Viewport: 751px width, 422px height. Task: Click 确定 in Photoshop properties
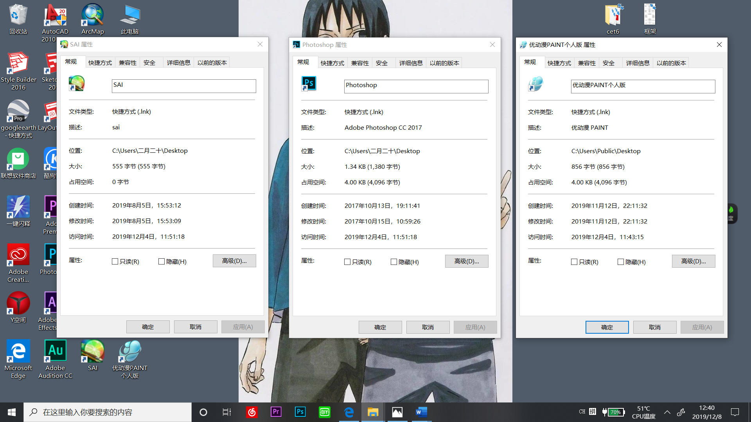380,327
